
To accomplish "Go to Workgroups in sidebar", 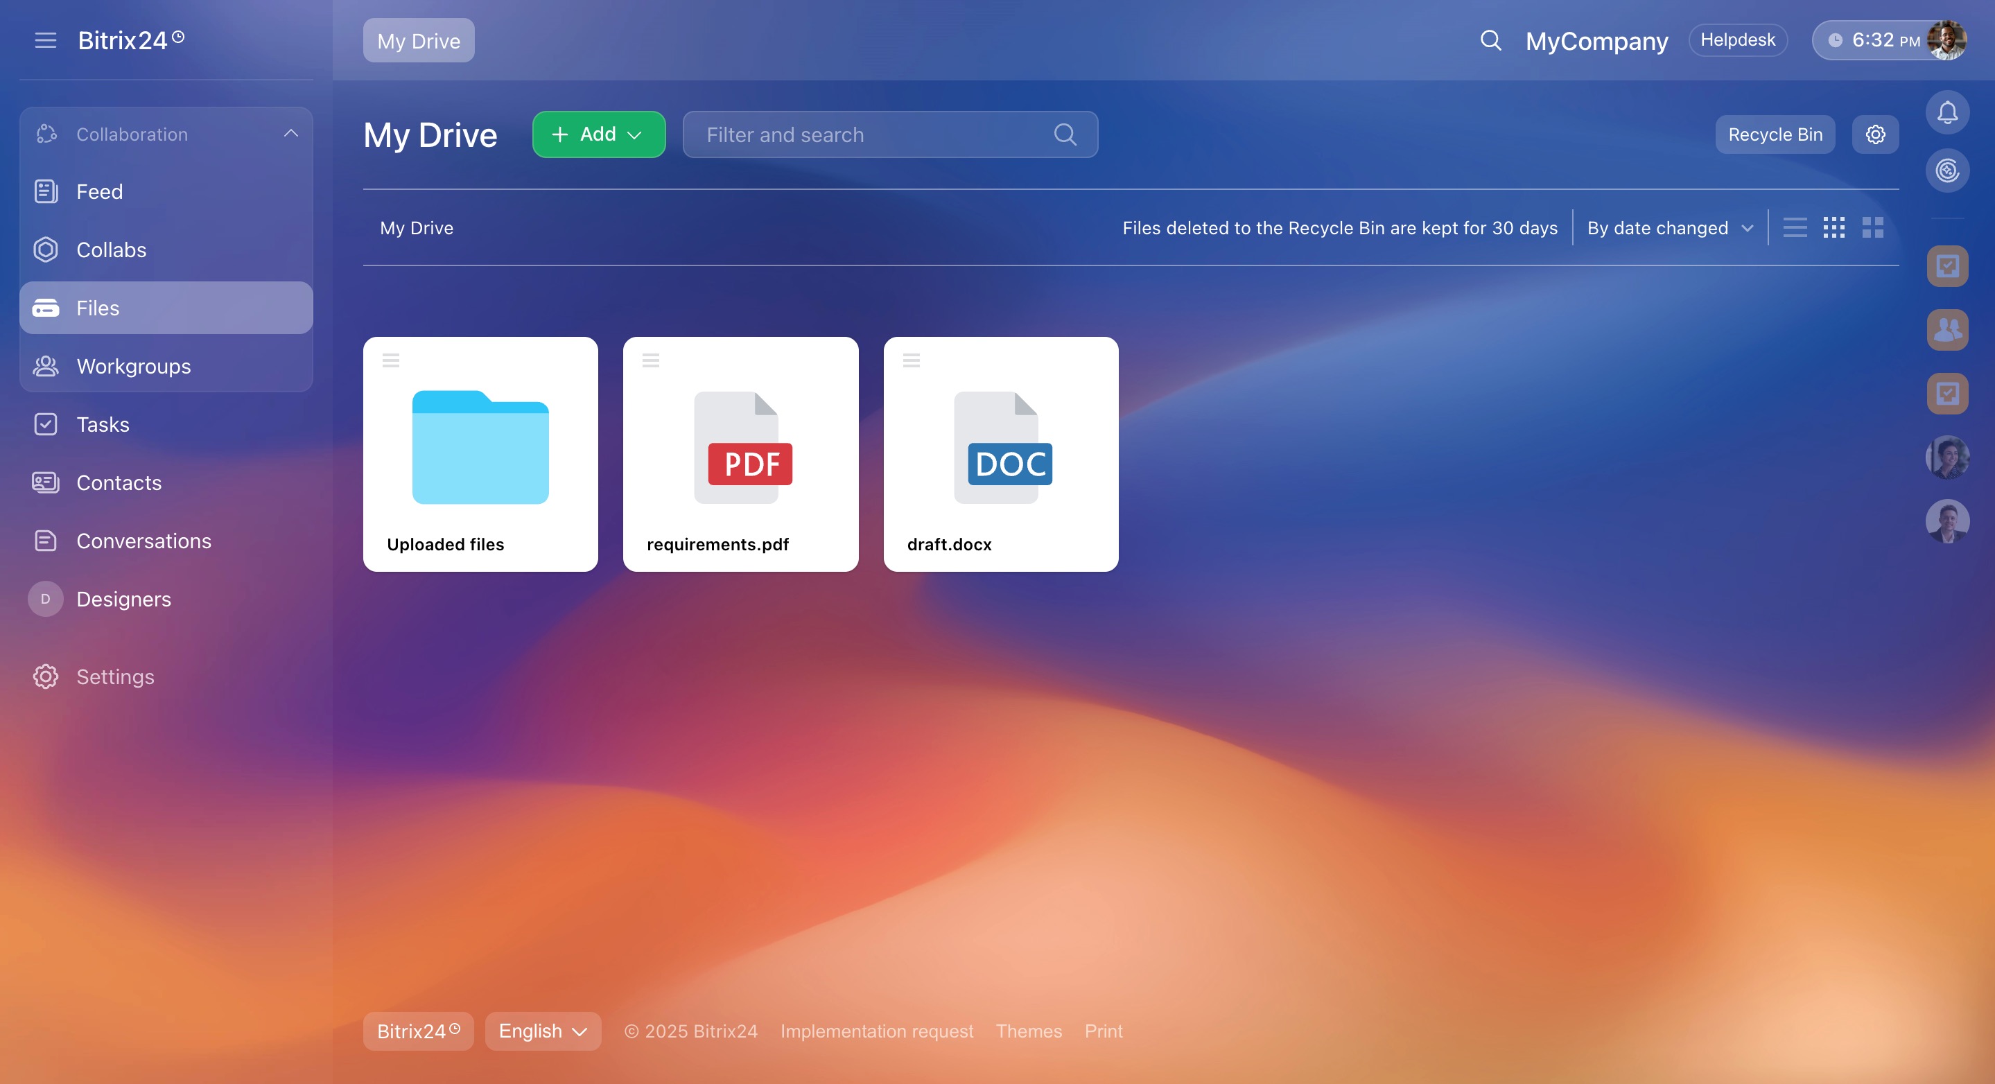I will coord(133,366).
